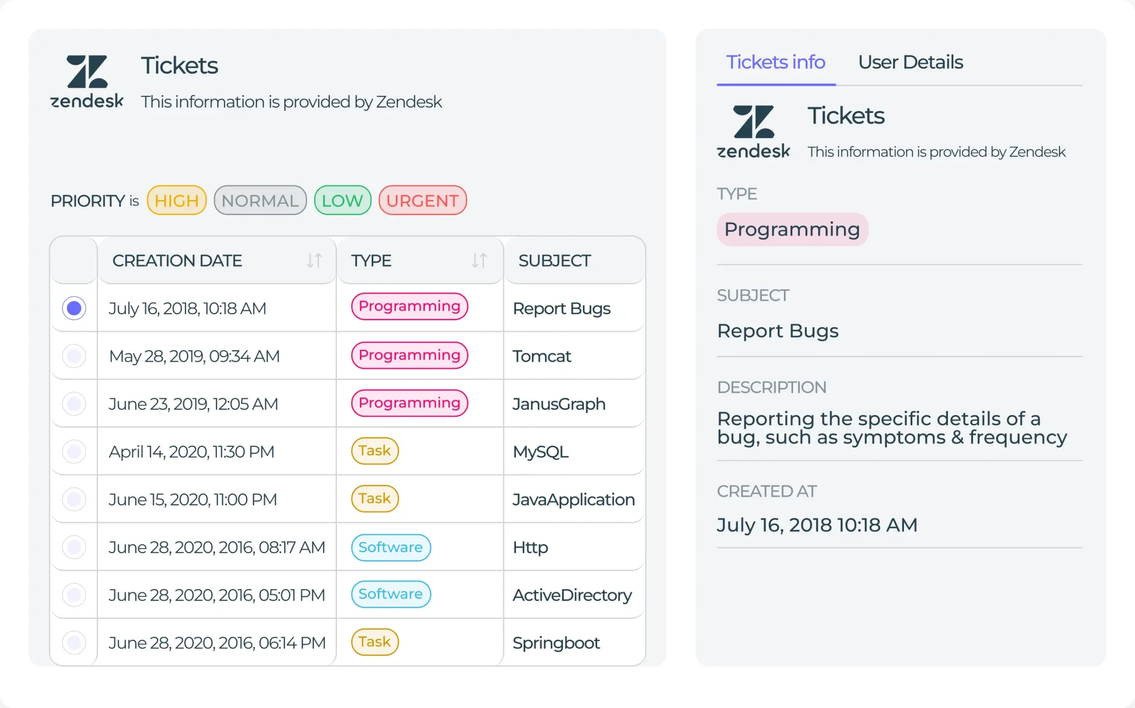Click the Zendesk logo in the details panel

pos(752,130)
